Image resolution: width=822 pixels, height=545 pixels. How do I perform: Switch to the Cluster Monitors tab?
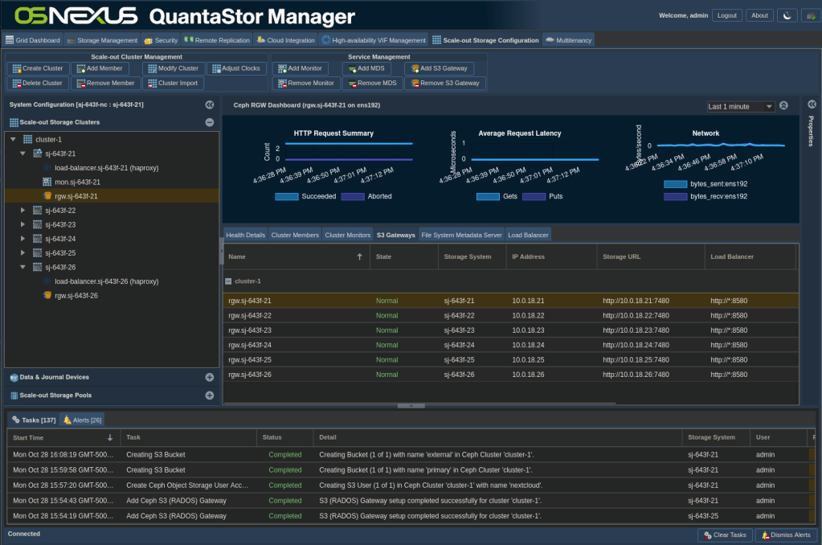click(347, 235)
